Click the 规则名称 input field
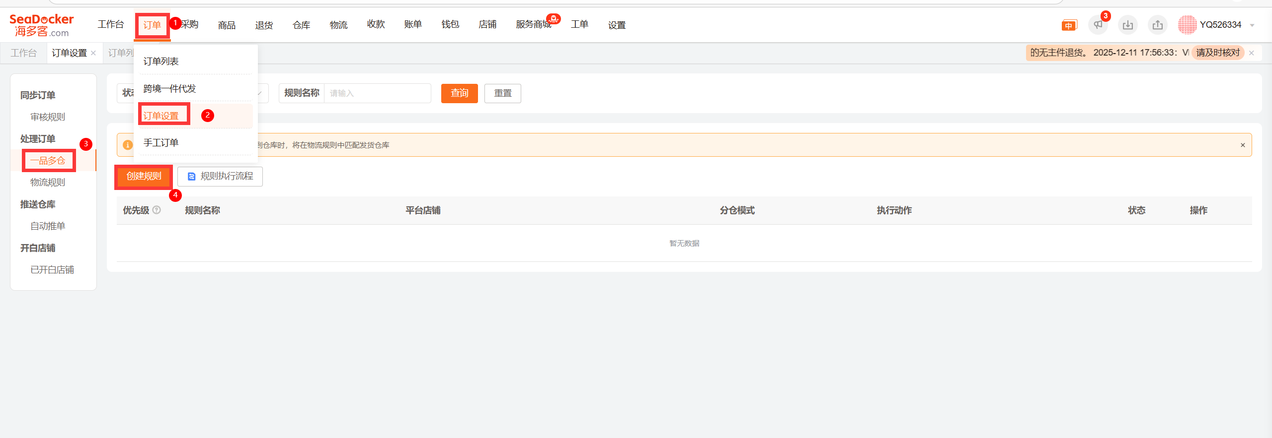1272x438 pixels. 377,93
